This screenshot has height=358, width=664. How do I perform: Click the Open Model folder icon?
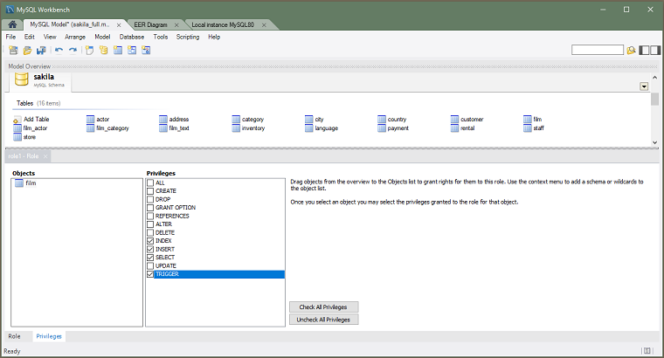click(27, 50)
